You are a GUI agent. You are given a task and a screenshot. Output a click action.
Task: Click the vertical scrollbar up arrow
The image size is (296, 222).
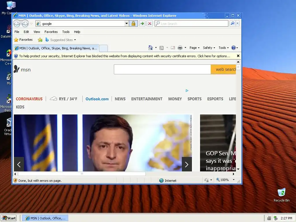tap(238, 62)
